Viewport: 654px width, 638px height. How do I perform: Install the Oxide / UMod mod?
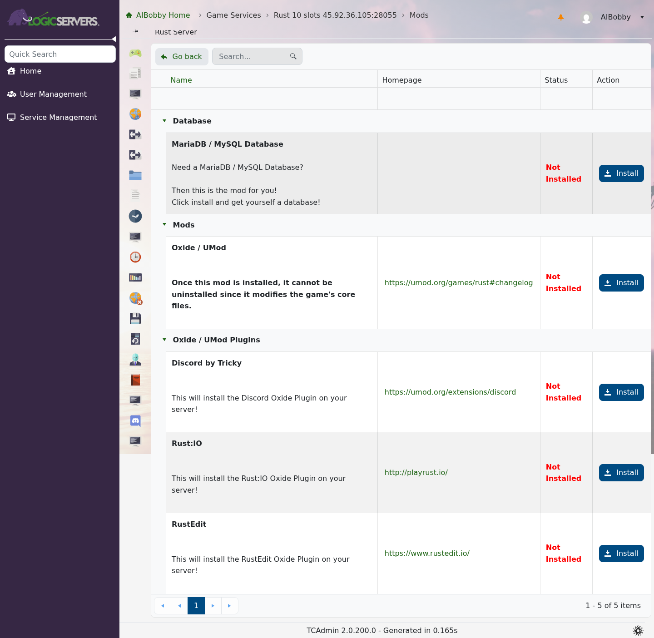coord(621,283)
